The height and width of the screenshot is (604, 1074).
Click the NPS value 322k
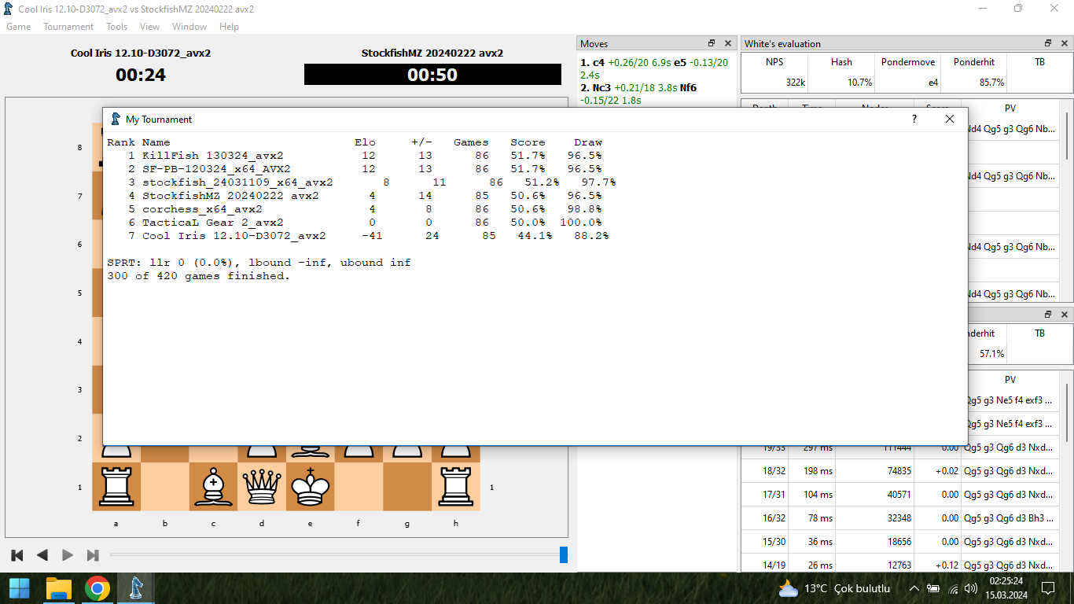coord(795,82)
